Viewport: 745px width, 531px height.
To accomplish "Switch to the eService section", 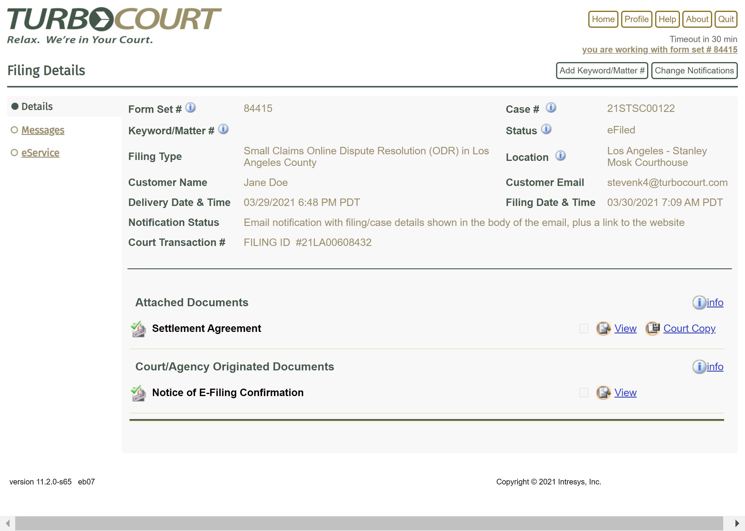I will click(40, 152).
